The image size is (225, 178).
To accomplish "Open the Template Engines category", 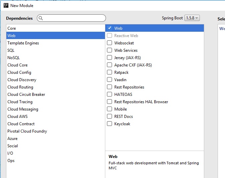I will click(x=56, y=43).
